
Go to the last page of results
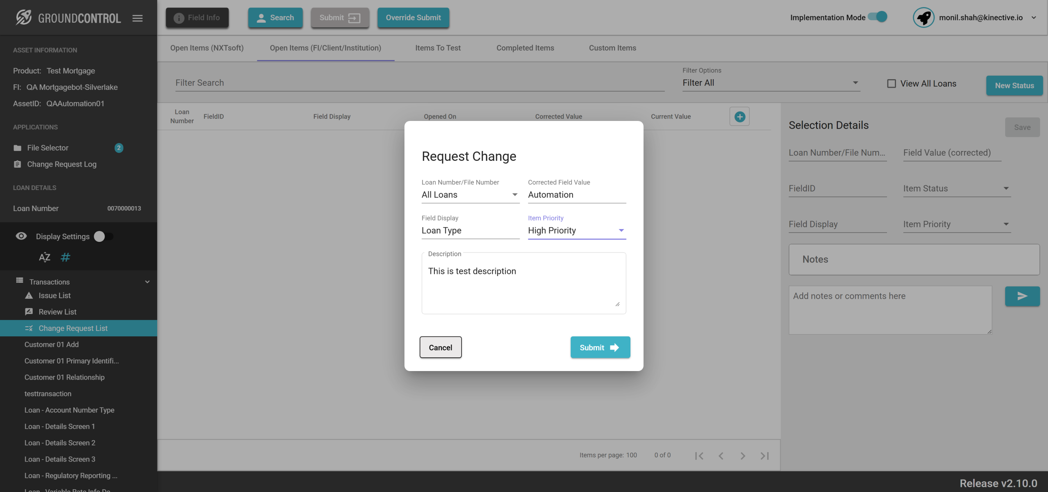point(765,456)
